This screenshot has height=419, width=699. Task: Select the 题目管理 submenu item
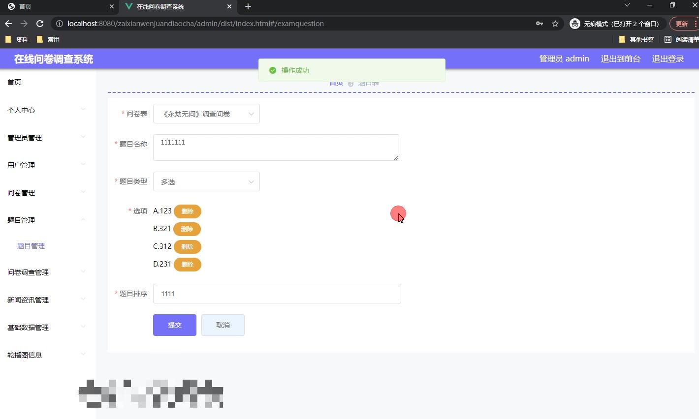click(31, 245)
